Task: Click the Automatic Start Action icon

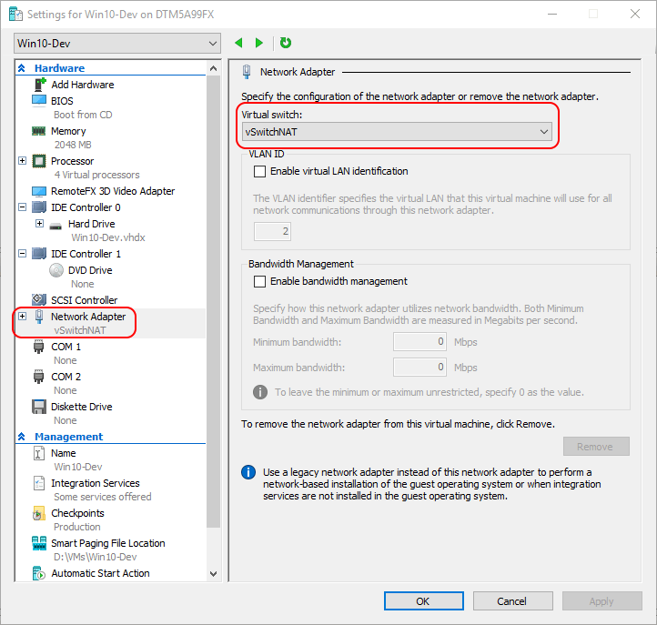Action: [x=38, y=573]
